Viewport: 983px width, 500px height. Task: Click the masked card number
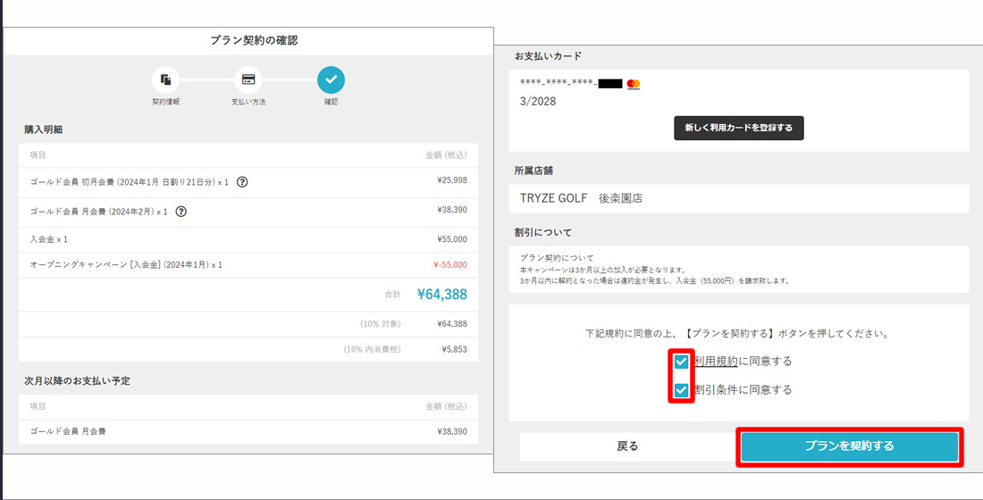pyautogui.click(x=570, y=83)
